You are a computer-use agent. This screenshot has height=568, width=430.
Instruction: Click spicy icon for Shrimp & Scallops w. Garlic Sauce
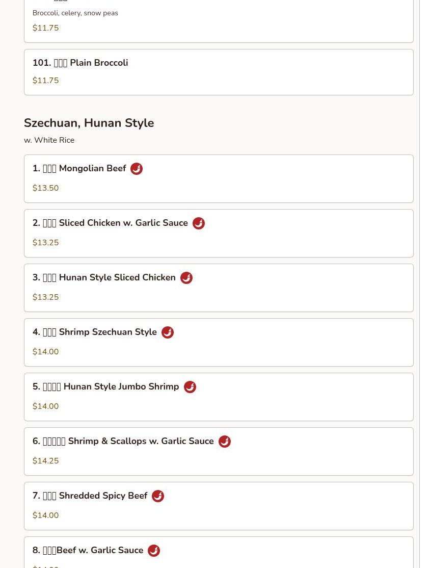(225, 442)
